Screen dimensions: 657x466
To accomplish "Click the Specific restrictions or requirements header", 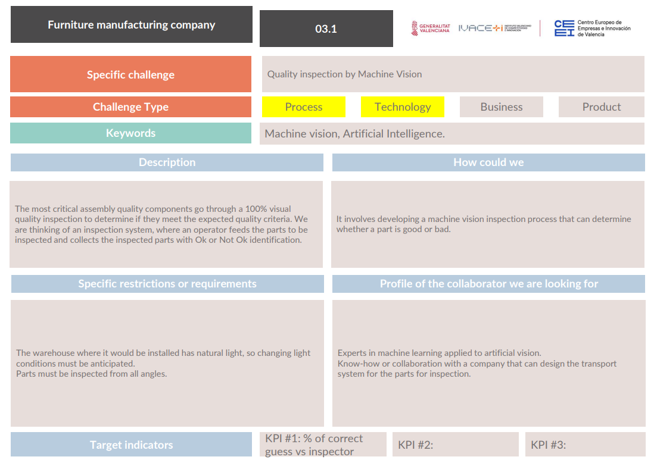I will click(167, 284).
